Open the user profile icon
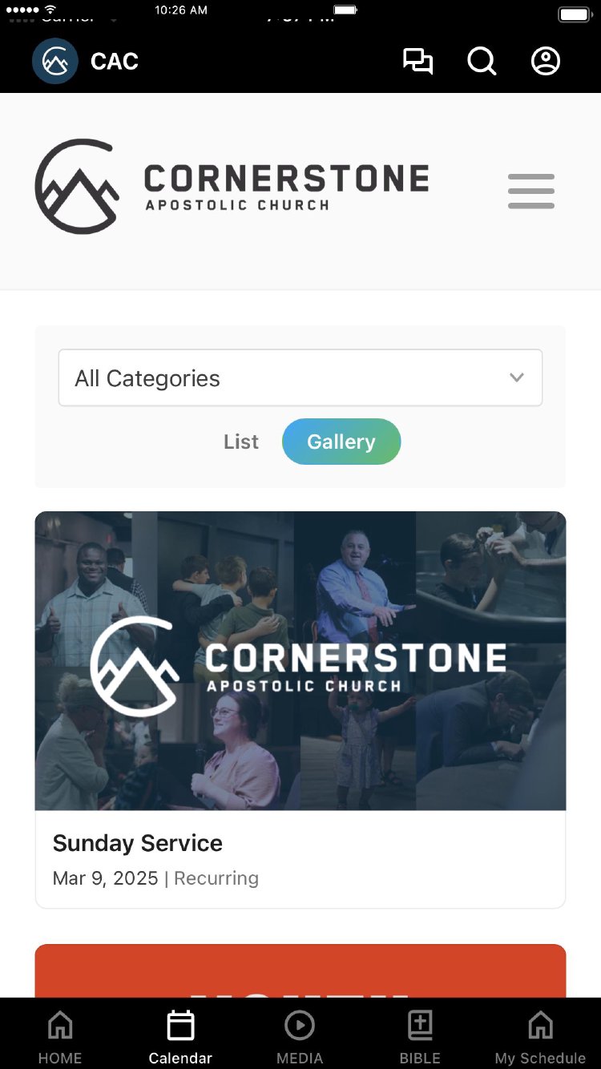The image size is (601, 1069). click(x=546, y=61)
